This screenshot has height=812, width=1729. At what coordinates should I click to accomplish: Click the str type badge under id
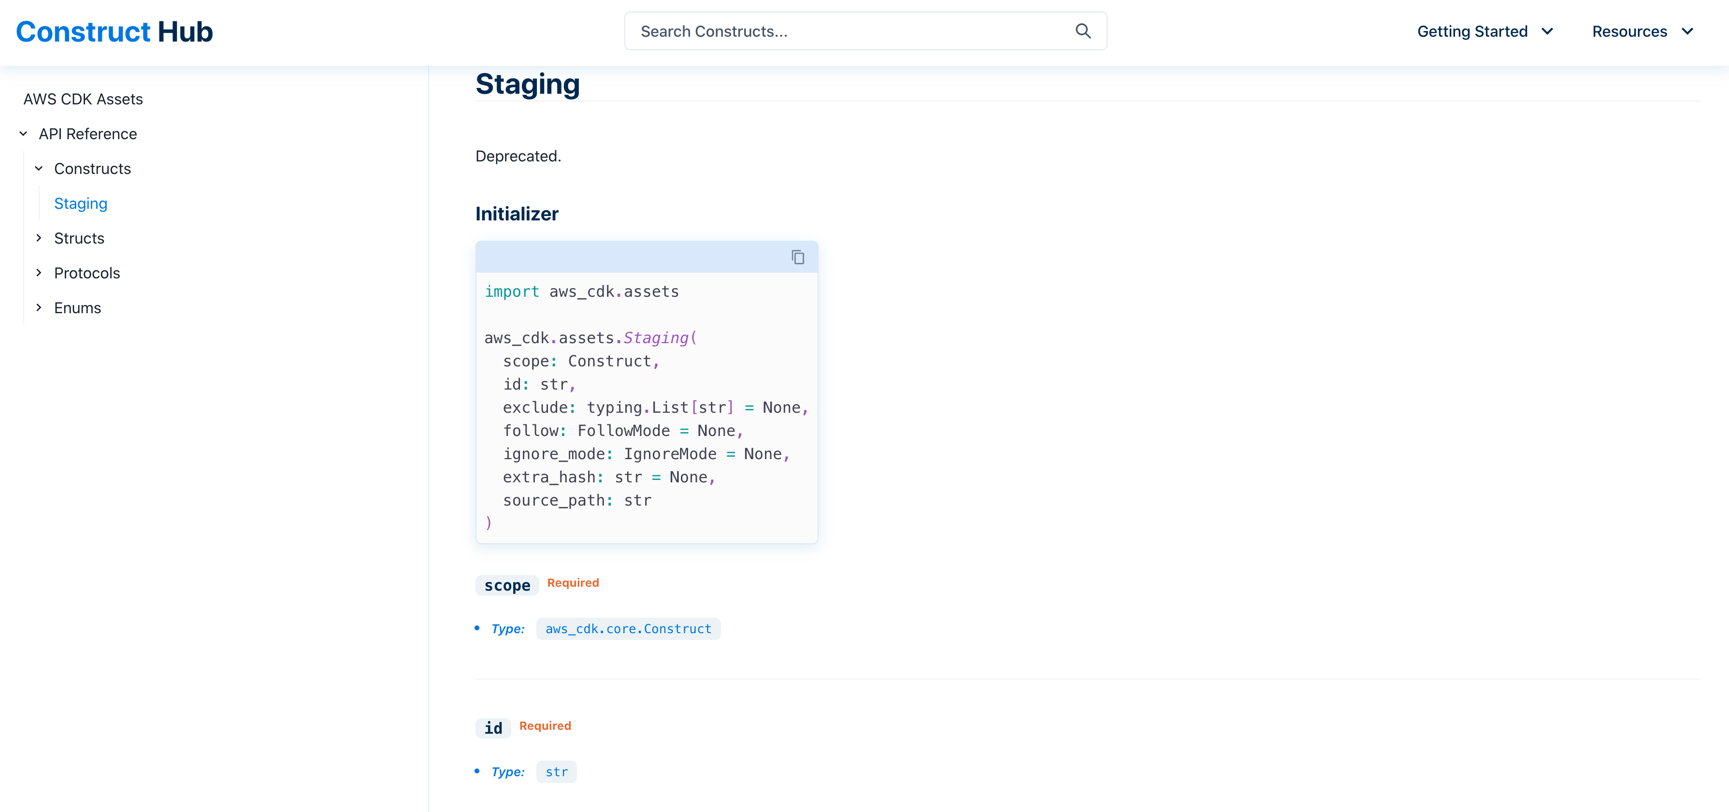pos(556,772)
